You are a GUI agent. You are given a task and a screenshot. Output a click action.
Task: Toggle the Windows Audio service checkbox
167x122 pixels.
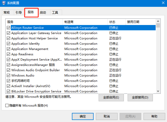(x=9, y=76)
